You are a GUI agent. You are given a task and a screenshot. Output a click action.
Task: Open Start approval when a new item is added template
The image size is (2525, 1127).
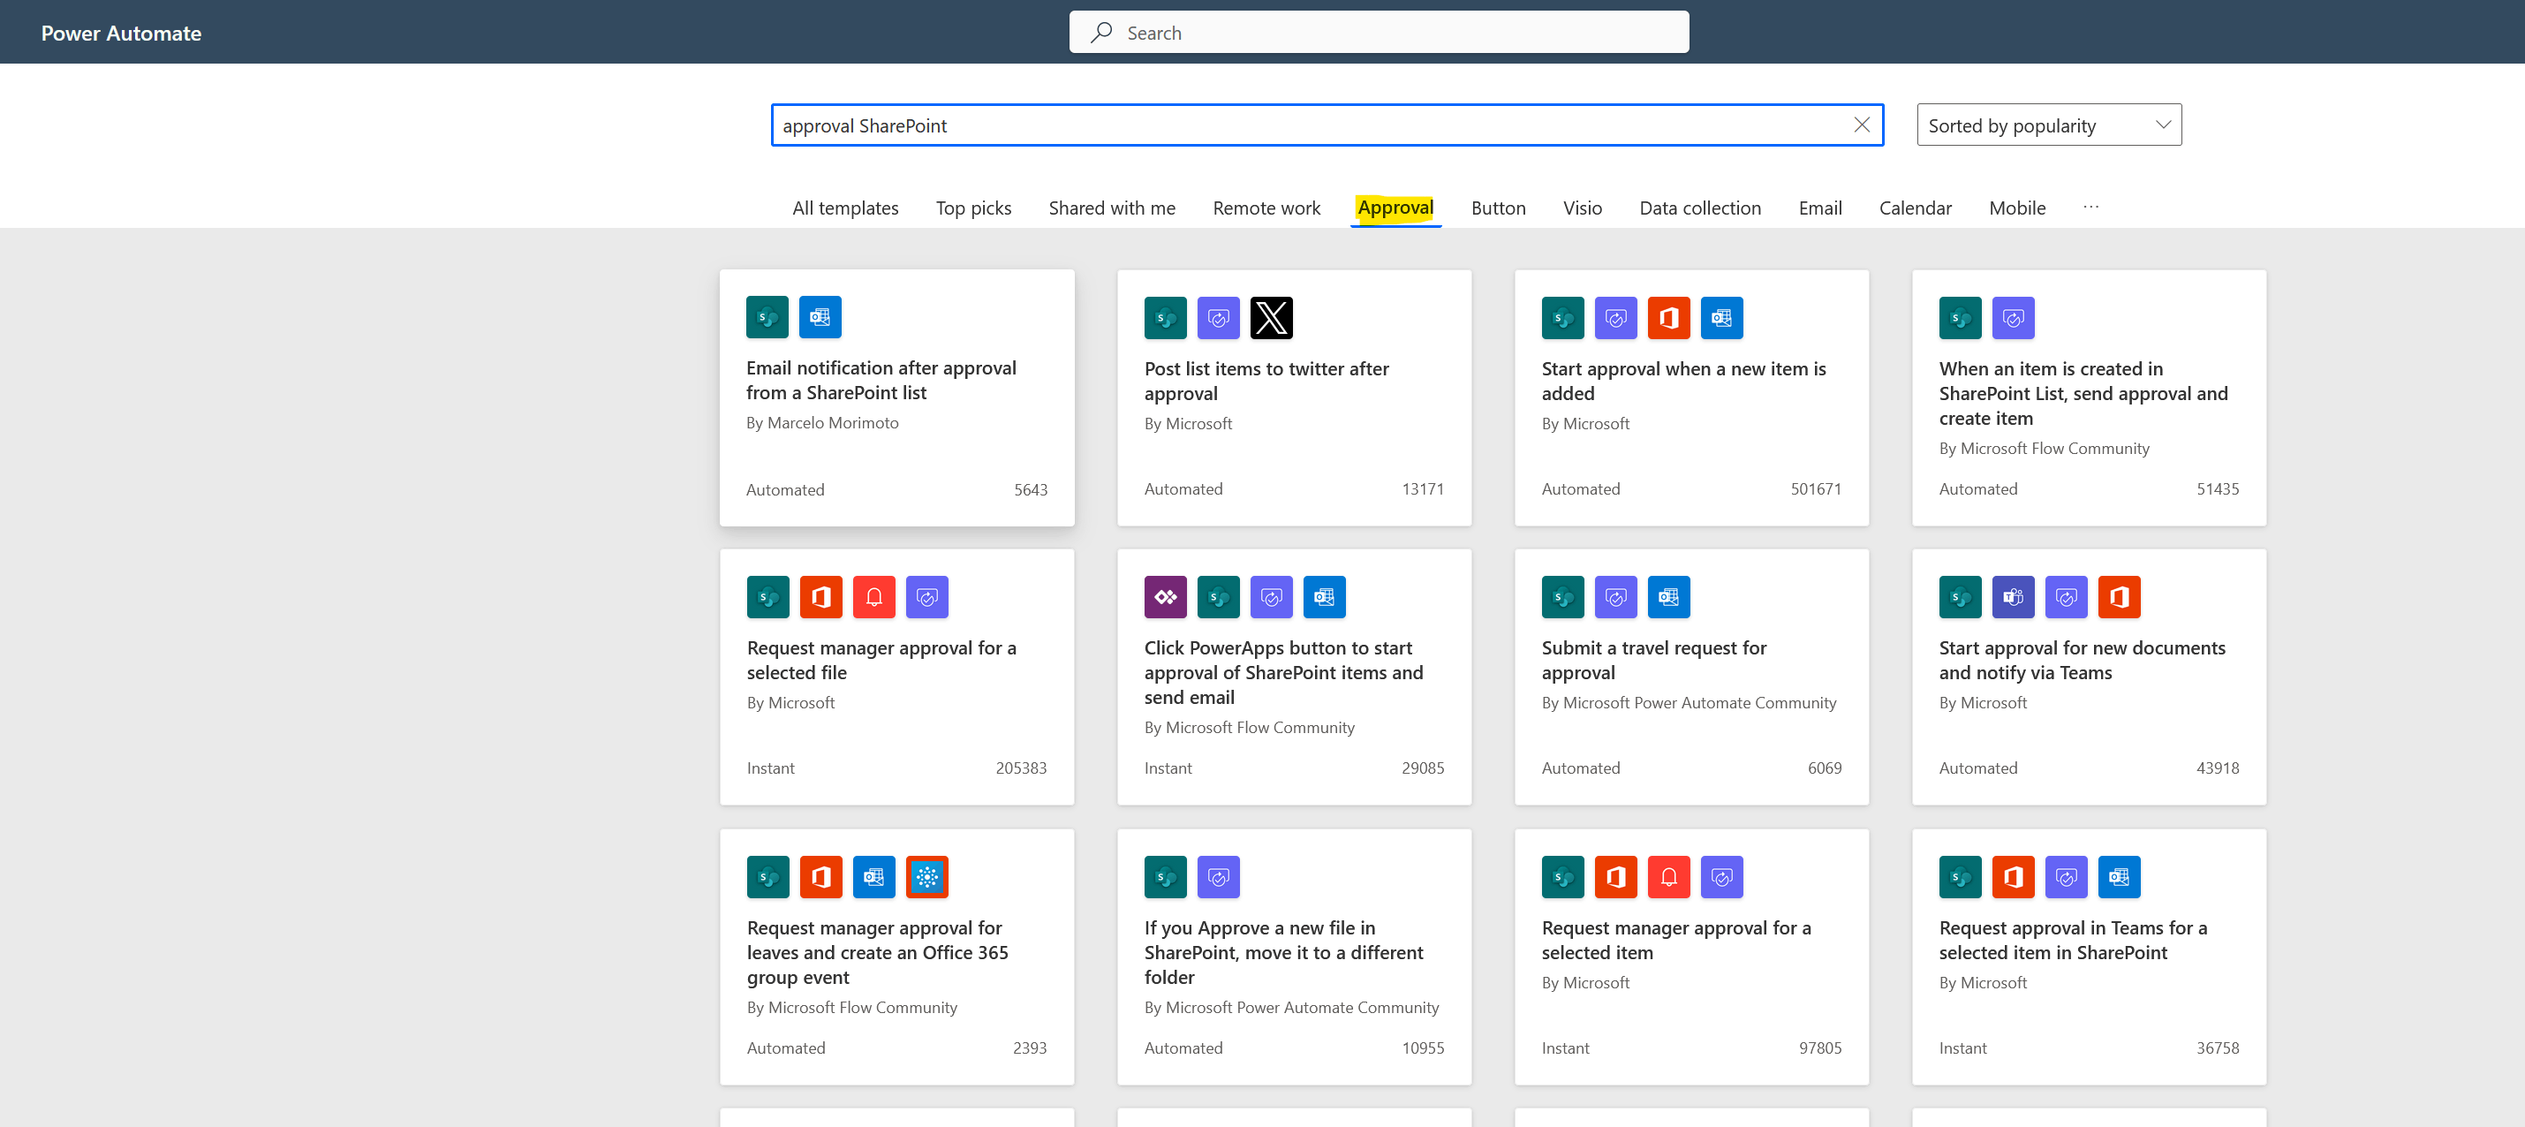(1691, 397)
